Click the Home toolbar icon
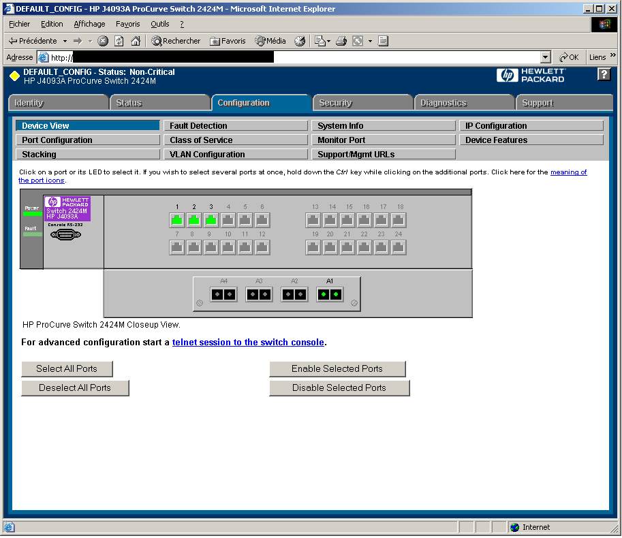 [x=136, y=41]
